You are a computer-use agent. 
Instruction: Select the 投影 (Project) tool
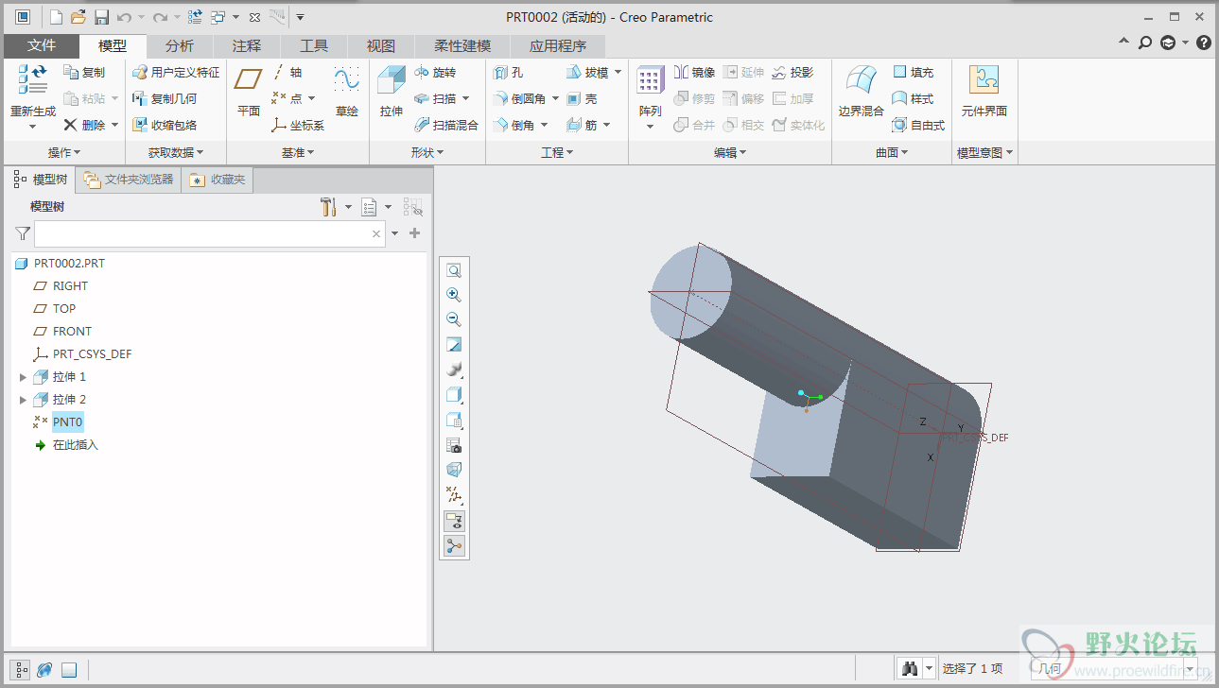point(792,72)
